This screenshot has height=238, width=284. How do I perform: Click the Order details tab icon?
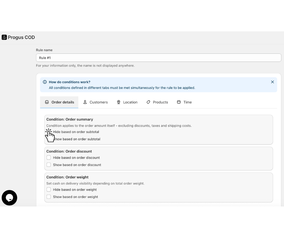(47, 102)
